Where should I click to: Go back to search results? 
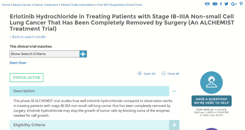pyautogui.click(x=28, y=37)
